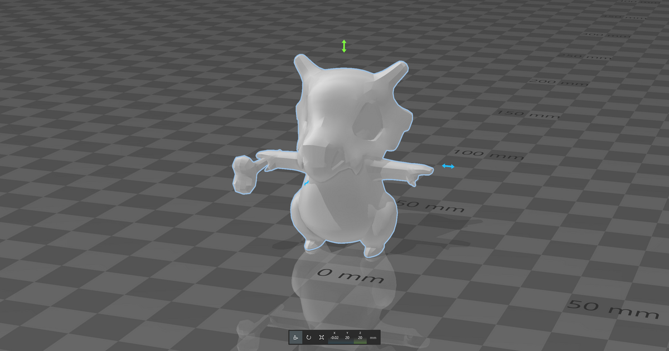Click the Z coordinate field showing 20
This screenshot has height=351, width=669.
360,338
